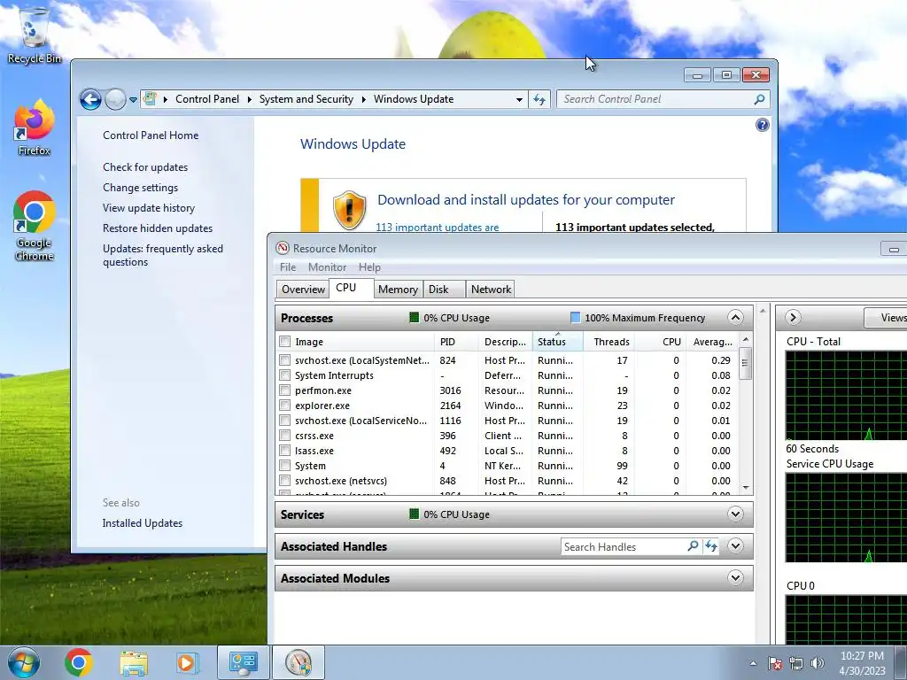Open the blue Help question mark icon
The width and height of the screenshot is (907, 680).
(x=763, y=125)
